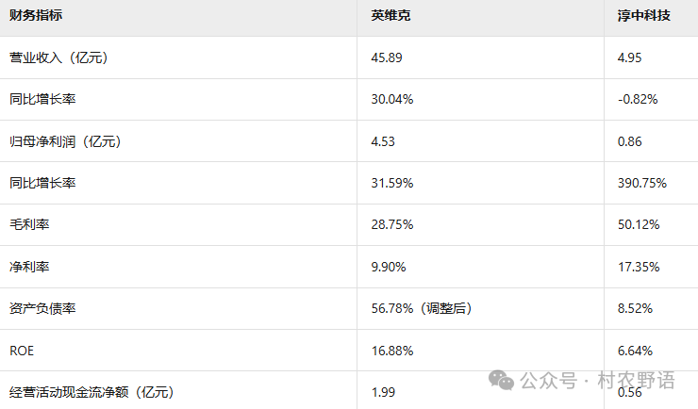Image resolution: width=698 pixels, height=409 pixels.
Task: Select the 16.88% ROE value
Action: click(392, 351)
